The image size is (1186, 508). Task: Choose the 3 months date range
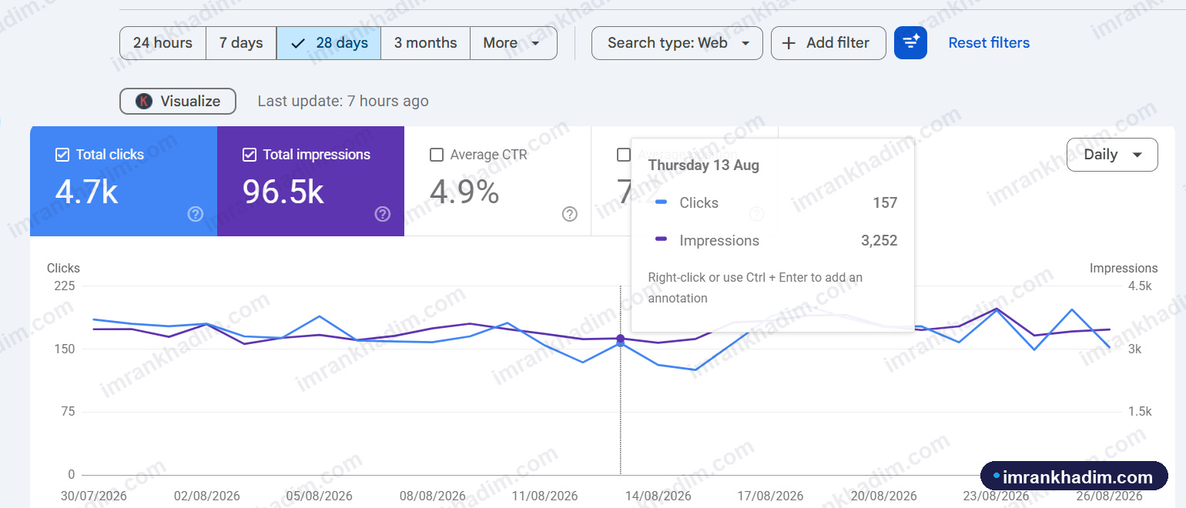(425, 43)
